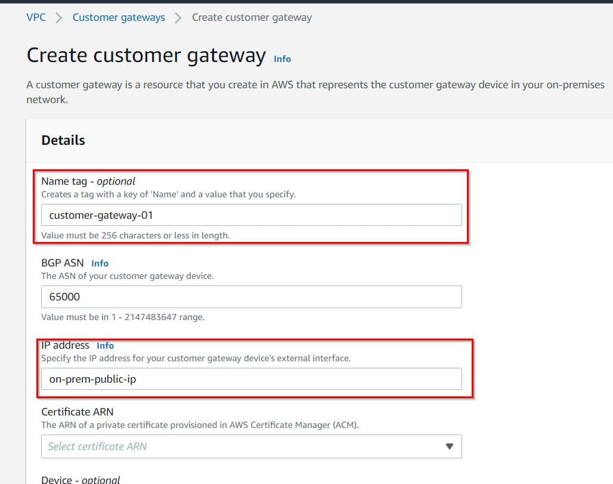The width and height of the screenshot is (613, 484).
Task: Open the VPC breadcrumb link
Action: [x=36, y=17]
